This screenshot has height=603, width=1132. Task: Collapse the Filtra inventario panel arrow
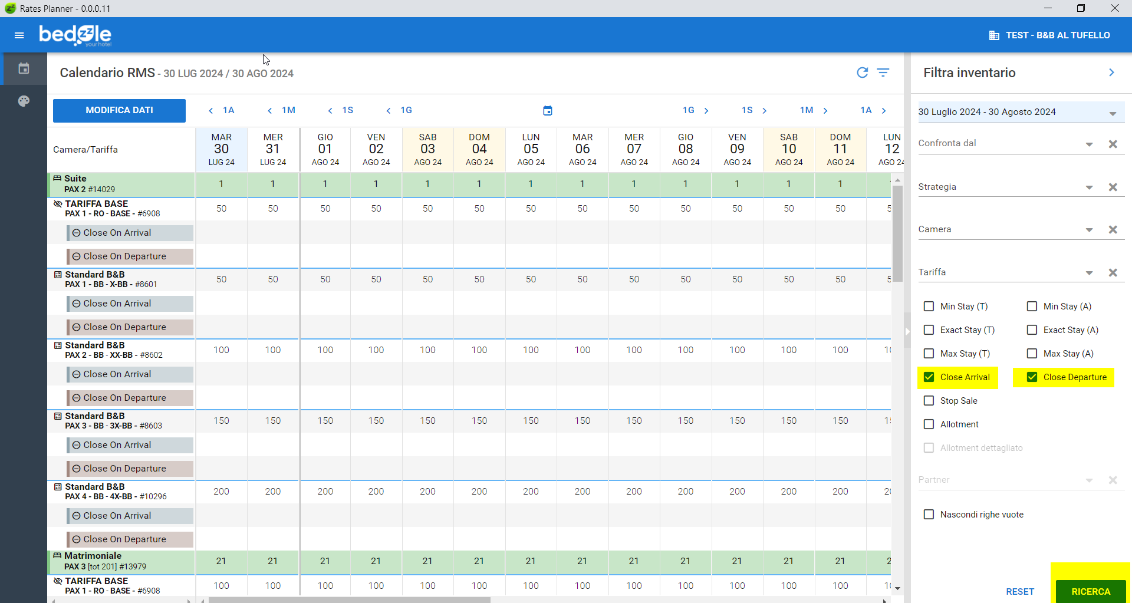[1111, 73]
